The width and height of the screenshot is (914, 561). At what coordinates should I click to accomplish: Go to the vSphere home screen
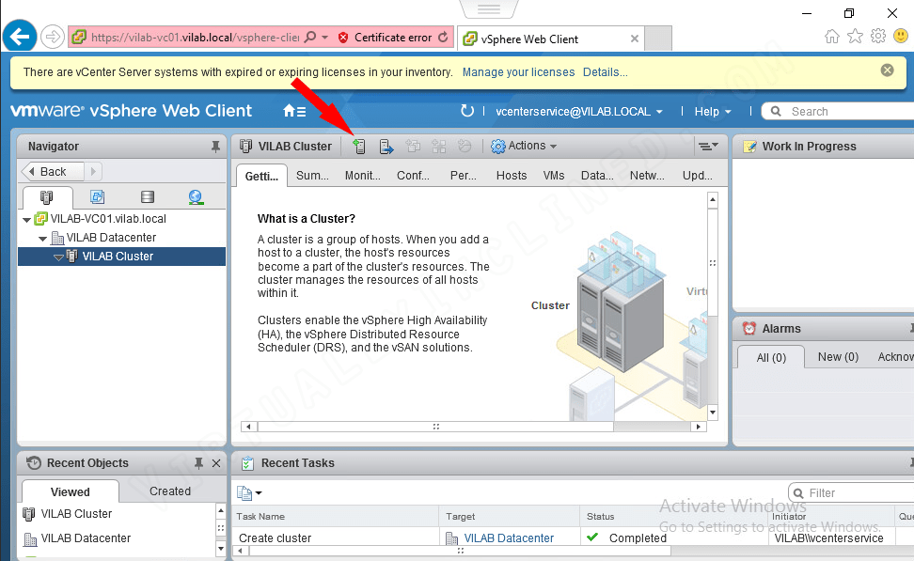290,110
